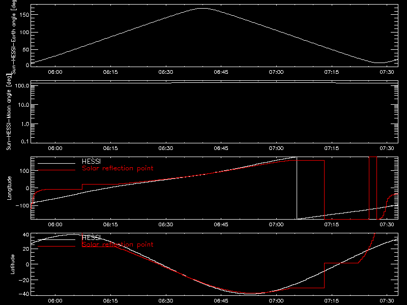Click white legend line sample in Longitude plot
407x305 pixels.
56,163
